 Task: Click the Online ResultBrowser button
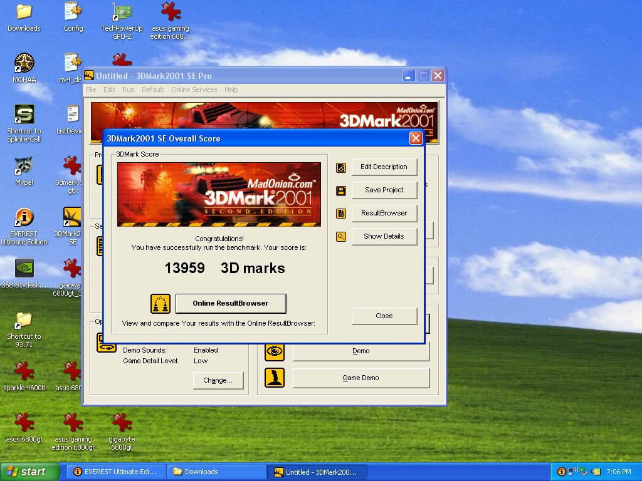(231, 304)
